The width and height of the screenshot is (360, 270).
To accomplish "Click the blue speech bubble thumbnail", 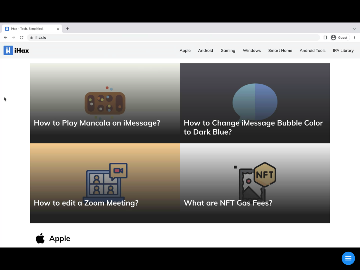I will tap(255, 102).
